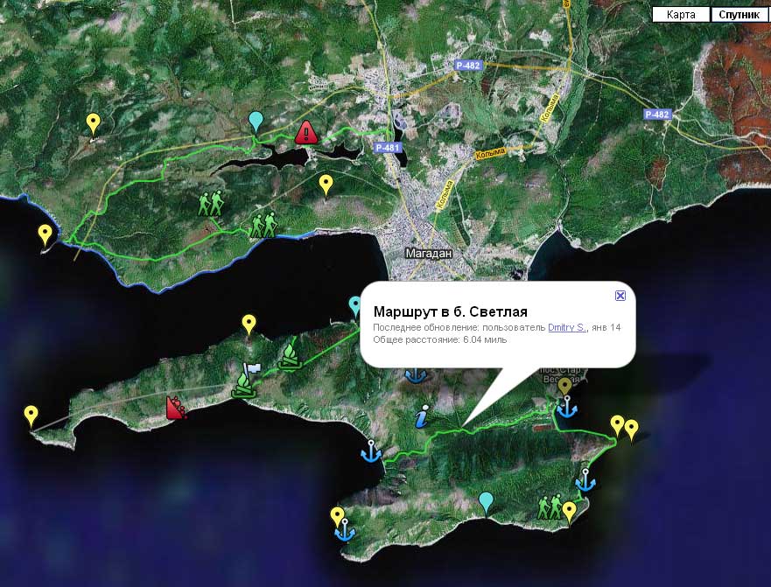Screen dimensions: 771x587
Task: Select the Магадан city label
Action: 428,253
